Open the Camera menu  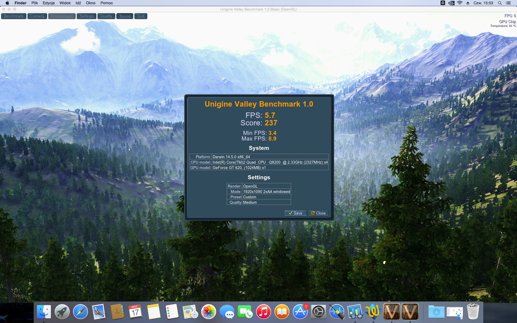(37, 16)
